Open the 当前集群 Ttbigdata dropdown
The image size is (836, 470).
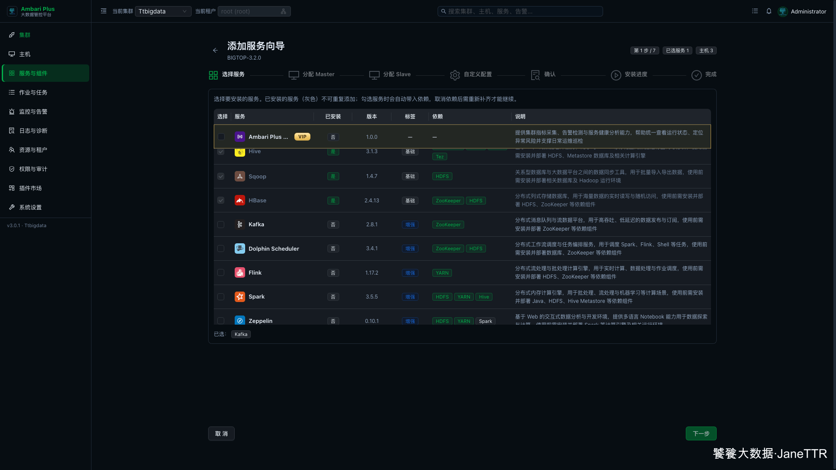point(163,11)
